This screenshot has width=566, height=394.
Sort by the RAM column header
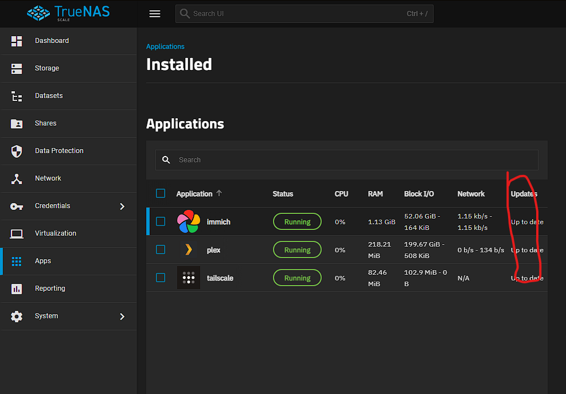tap(375, 194)
